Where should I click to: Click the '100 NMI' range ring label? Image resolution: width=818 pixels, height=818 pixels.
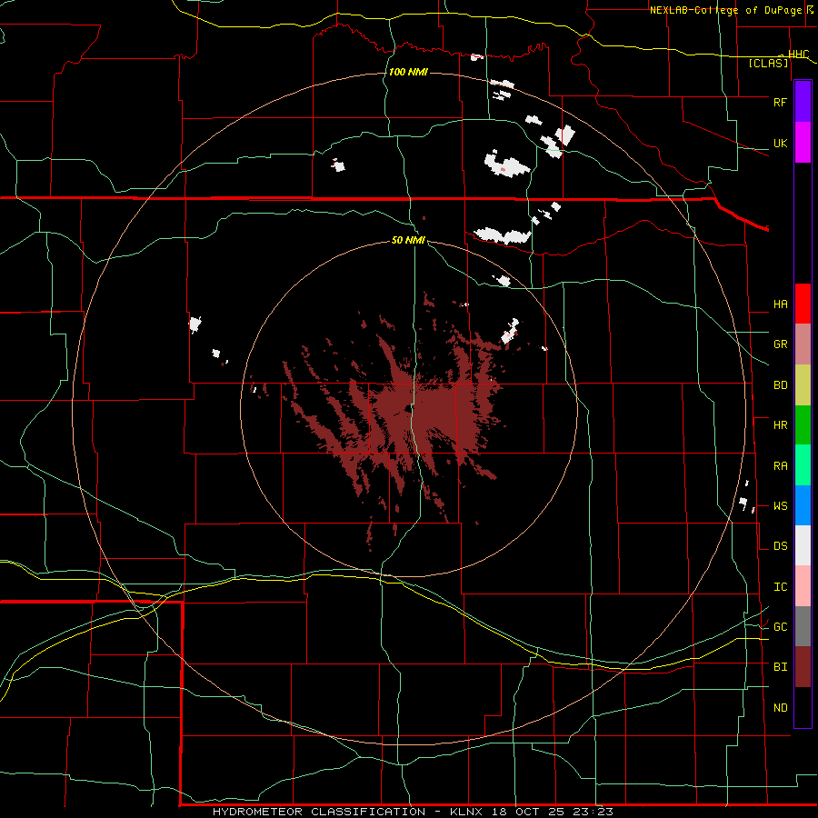[x=408, y=72]
